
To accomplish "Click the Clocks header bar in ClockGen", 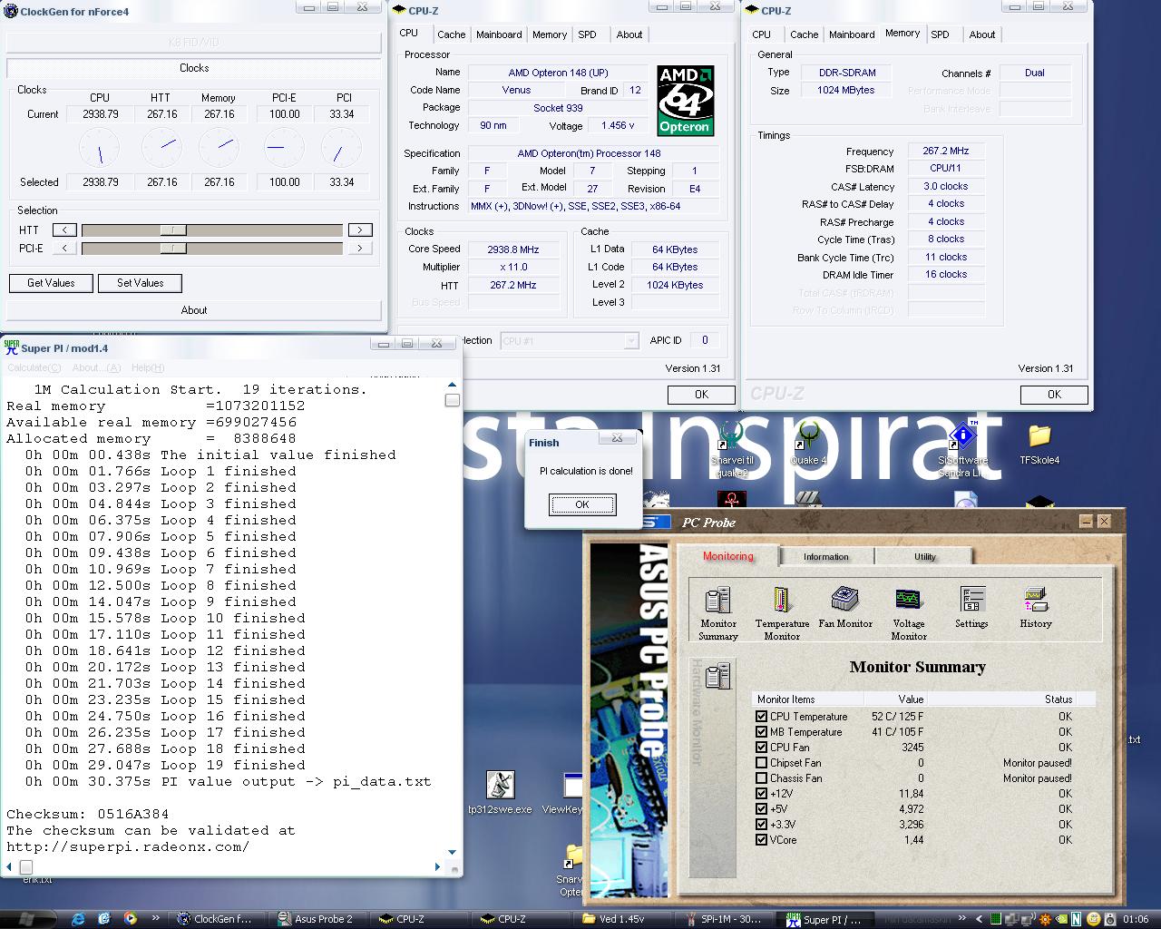I will (194, 68).
